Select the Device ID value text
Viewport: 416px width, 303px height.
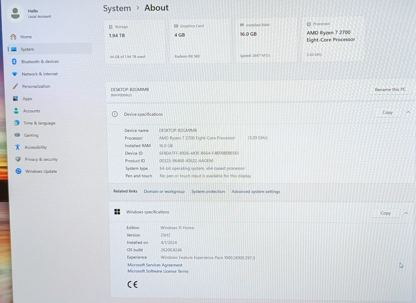[199, 153]
